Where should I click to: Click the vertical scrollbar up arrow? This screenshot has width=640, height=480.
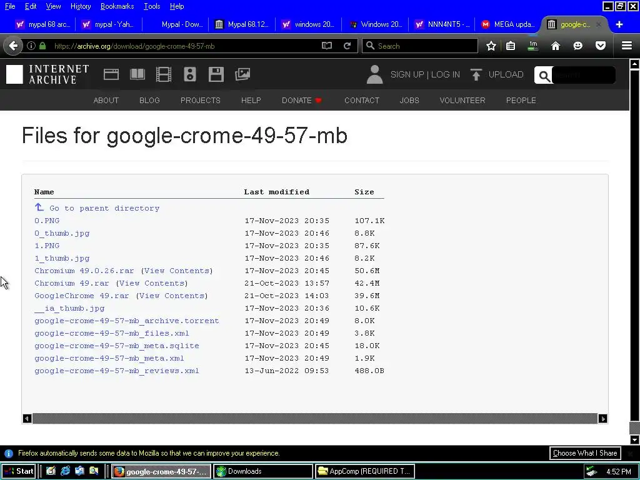tap(634, 64)
